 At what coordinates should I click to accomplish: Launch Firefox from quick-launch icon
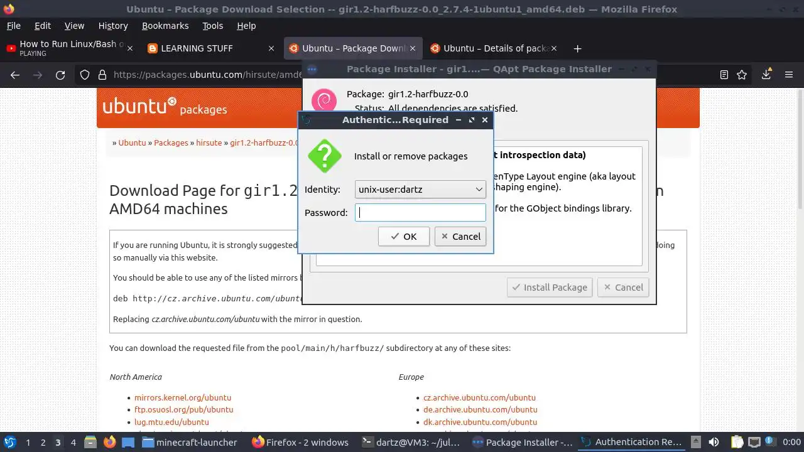[109, 442]
